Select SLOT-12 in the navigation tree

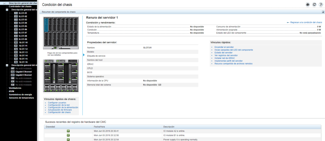23,49
